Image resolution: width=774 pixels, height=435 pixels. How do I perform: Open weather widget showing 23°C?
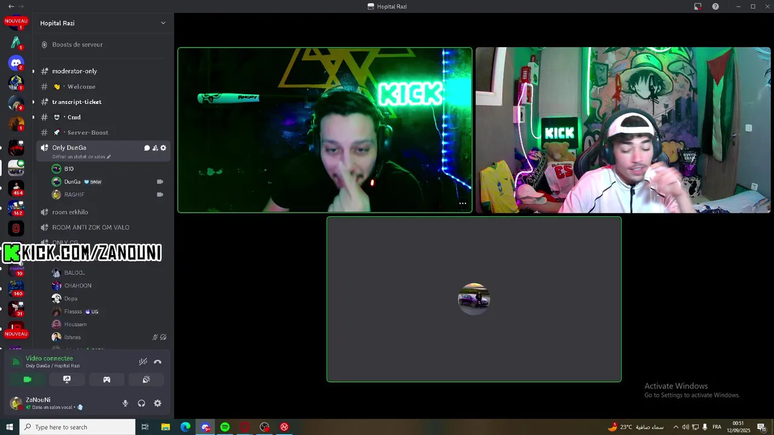636,427
